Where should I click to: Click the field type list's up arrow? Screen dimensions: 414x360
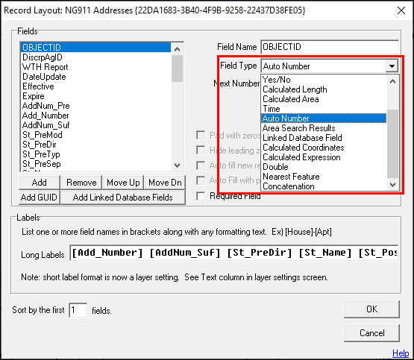393,81
